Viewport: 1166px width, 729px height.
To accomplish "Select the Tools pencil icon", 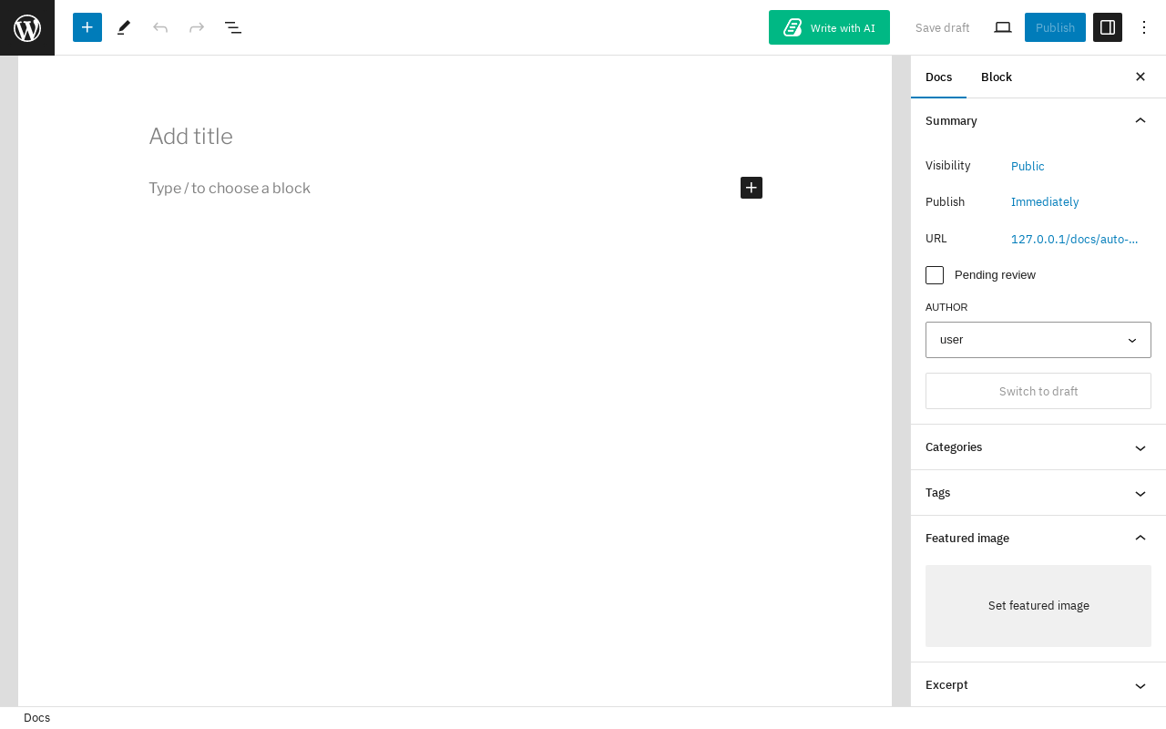I will tap(124, 27).
